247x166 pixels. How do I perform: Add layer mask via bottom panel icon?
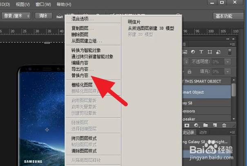click(187, 125)
